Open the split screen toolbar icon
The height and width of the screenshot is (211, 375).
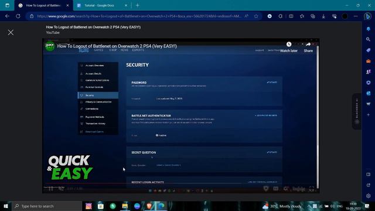[x=291, y=16]
